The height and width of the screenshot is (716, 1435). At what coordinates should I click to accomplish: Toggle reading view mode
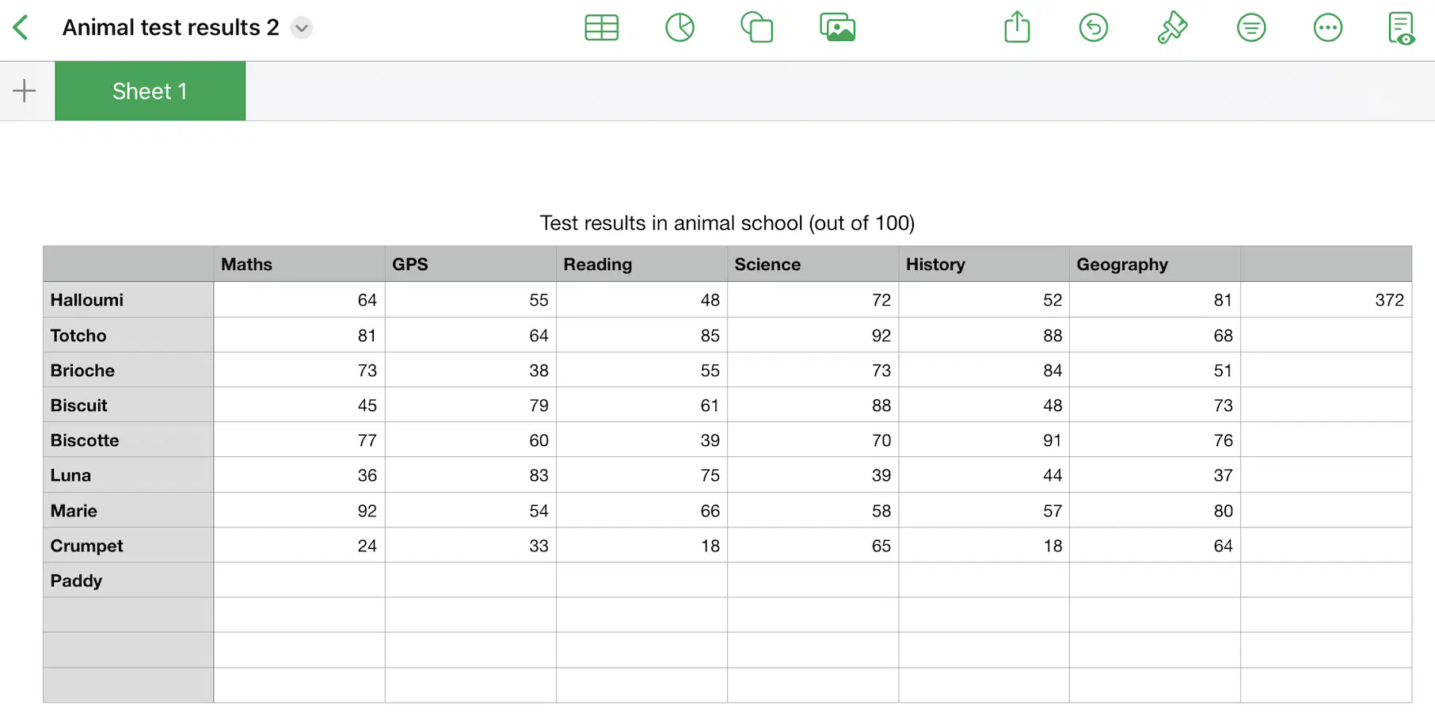click(x=1402, y=28)
